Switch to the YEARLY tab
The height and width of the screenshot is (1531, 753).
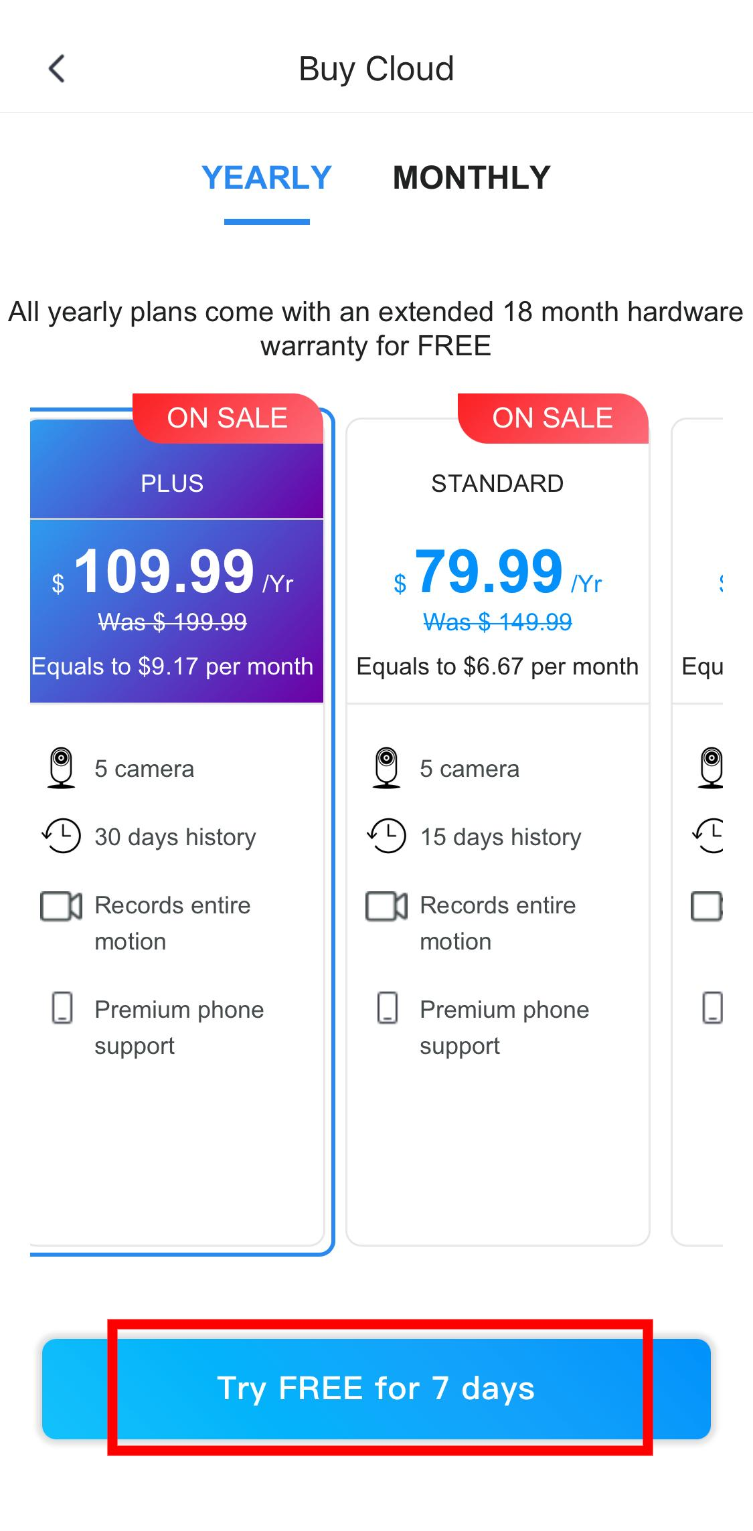coord(266,178)
